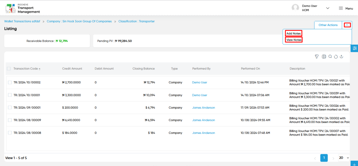
Task: Select Add Notes from the menu
Action: pos(294,33)
